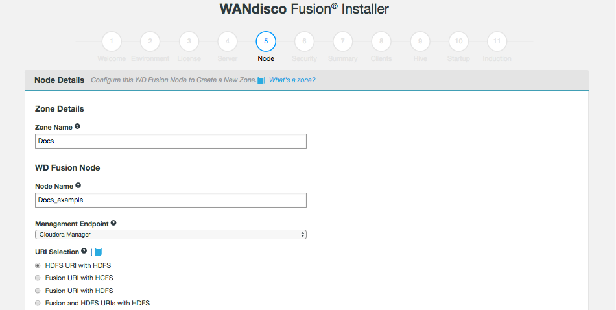The width and height of the screenshot is (616, 310).
Task: Open the URI Selection documentation book icon
Action: (98, 252)
